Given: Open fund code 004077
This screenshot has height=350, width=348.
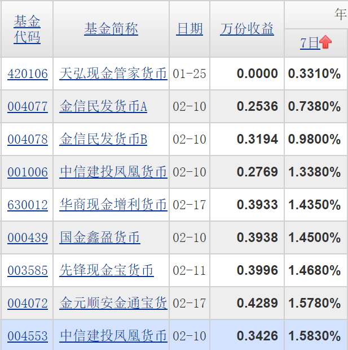Looking at the screenshot, I should pyautogui.click(x=28, y=106).
